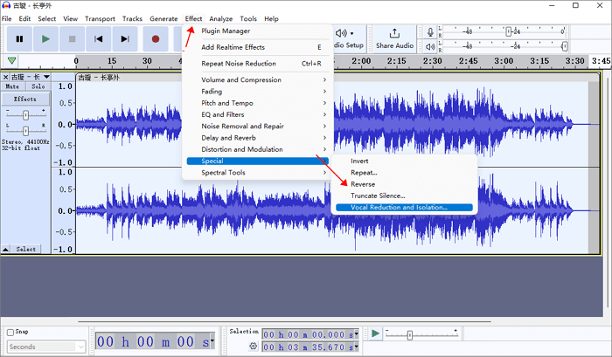This screenshot has width=612, height=357.
Task: Start recording with the red Record button
Action: click(x=156, y=38)
